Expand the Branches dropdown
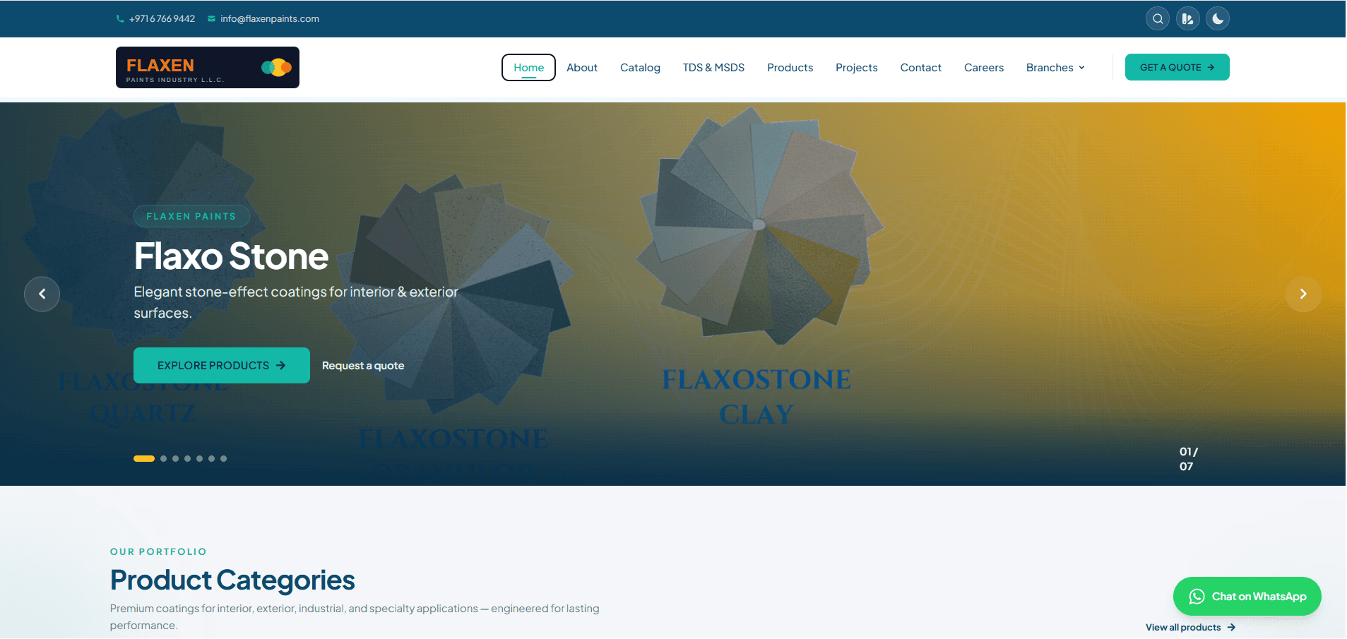The height and width of the screenshot is (639, 1347). click(x=1055, y=68)
